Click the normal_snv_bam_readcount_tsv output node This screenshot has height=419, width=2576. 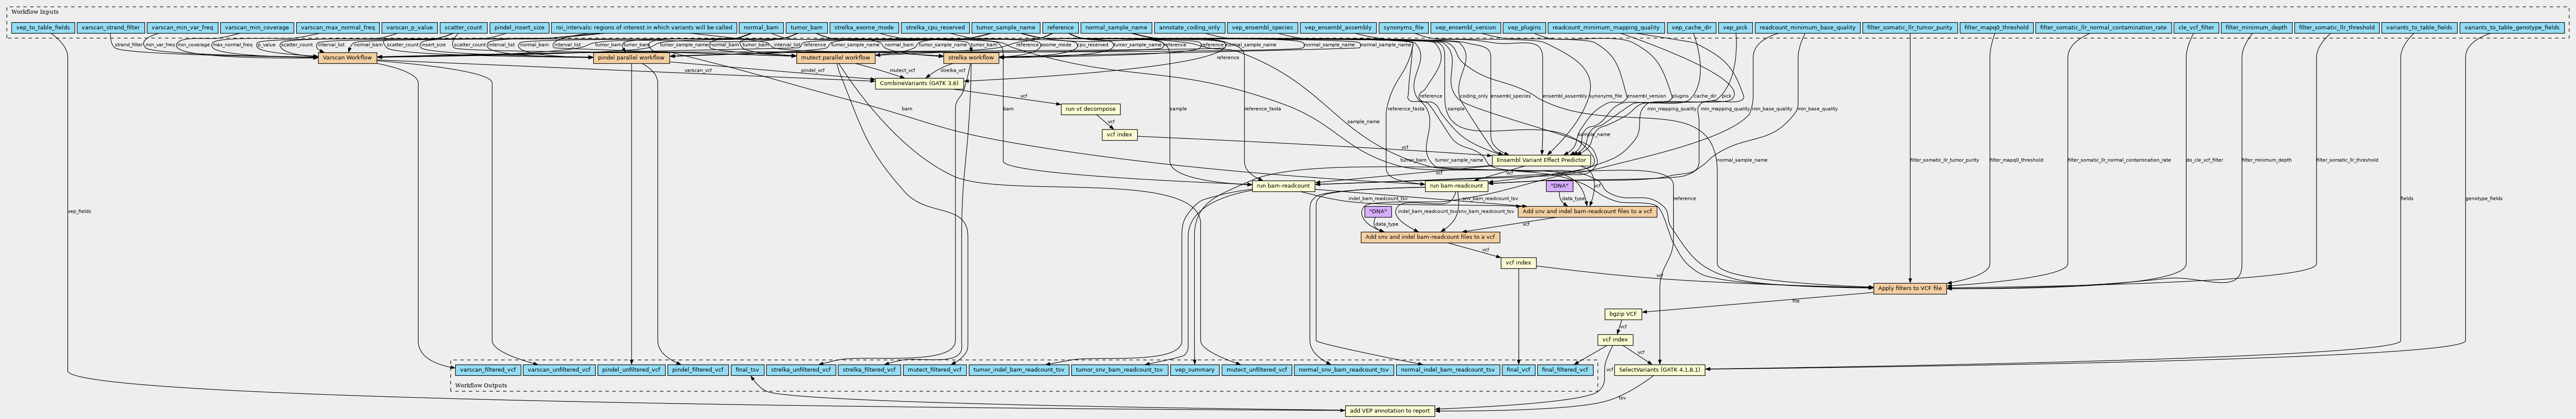tap(1343, 370)
